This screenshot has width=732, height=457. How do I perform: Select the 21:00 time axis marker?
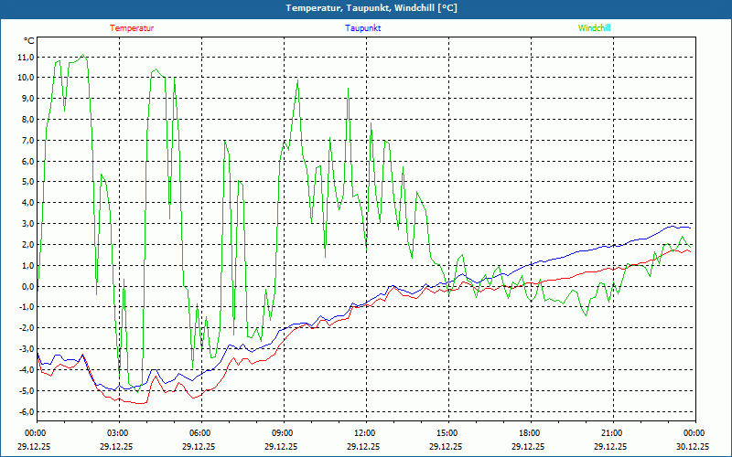coord(612,433)
